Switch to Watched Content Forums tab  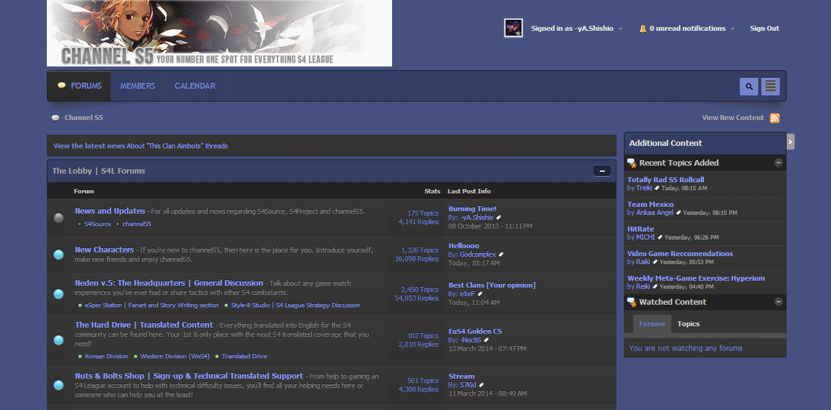(x=652, y=324)
